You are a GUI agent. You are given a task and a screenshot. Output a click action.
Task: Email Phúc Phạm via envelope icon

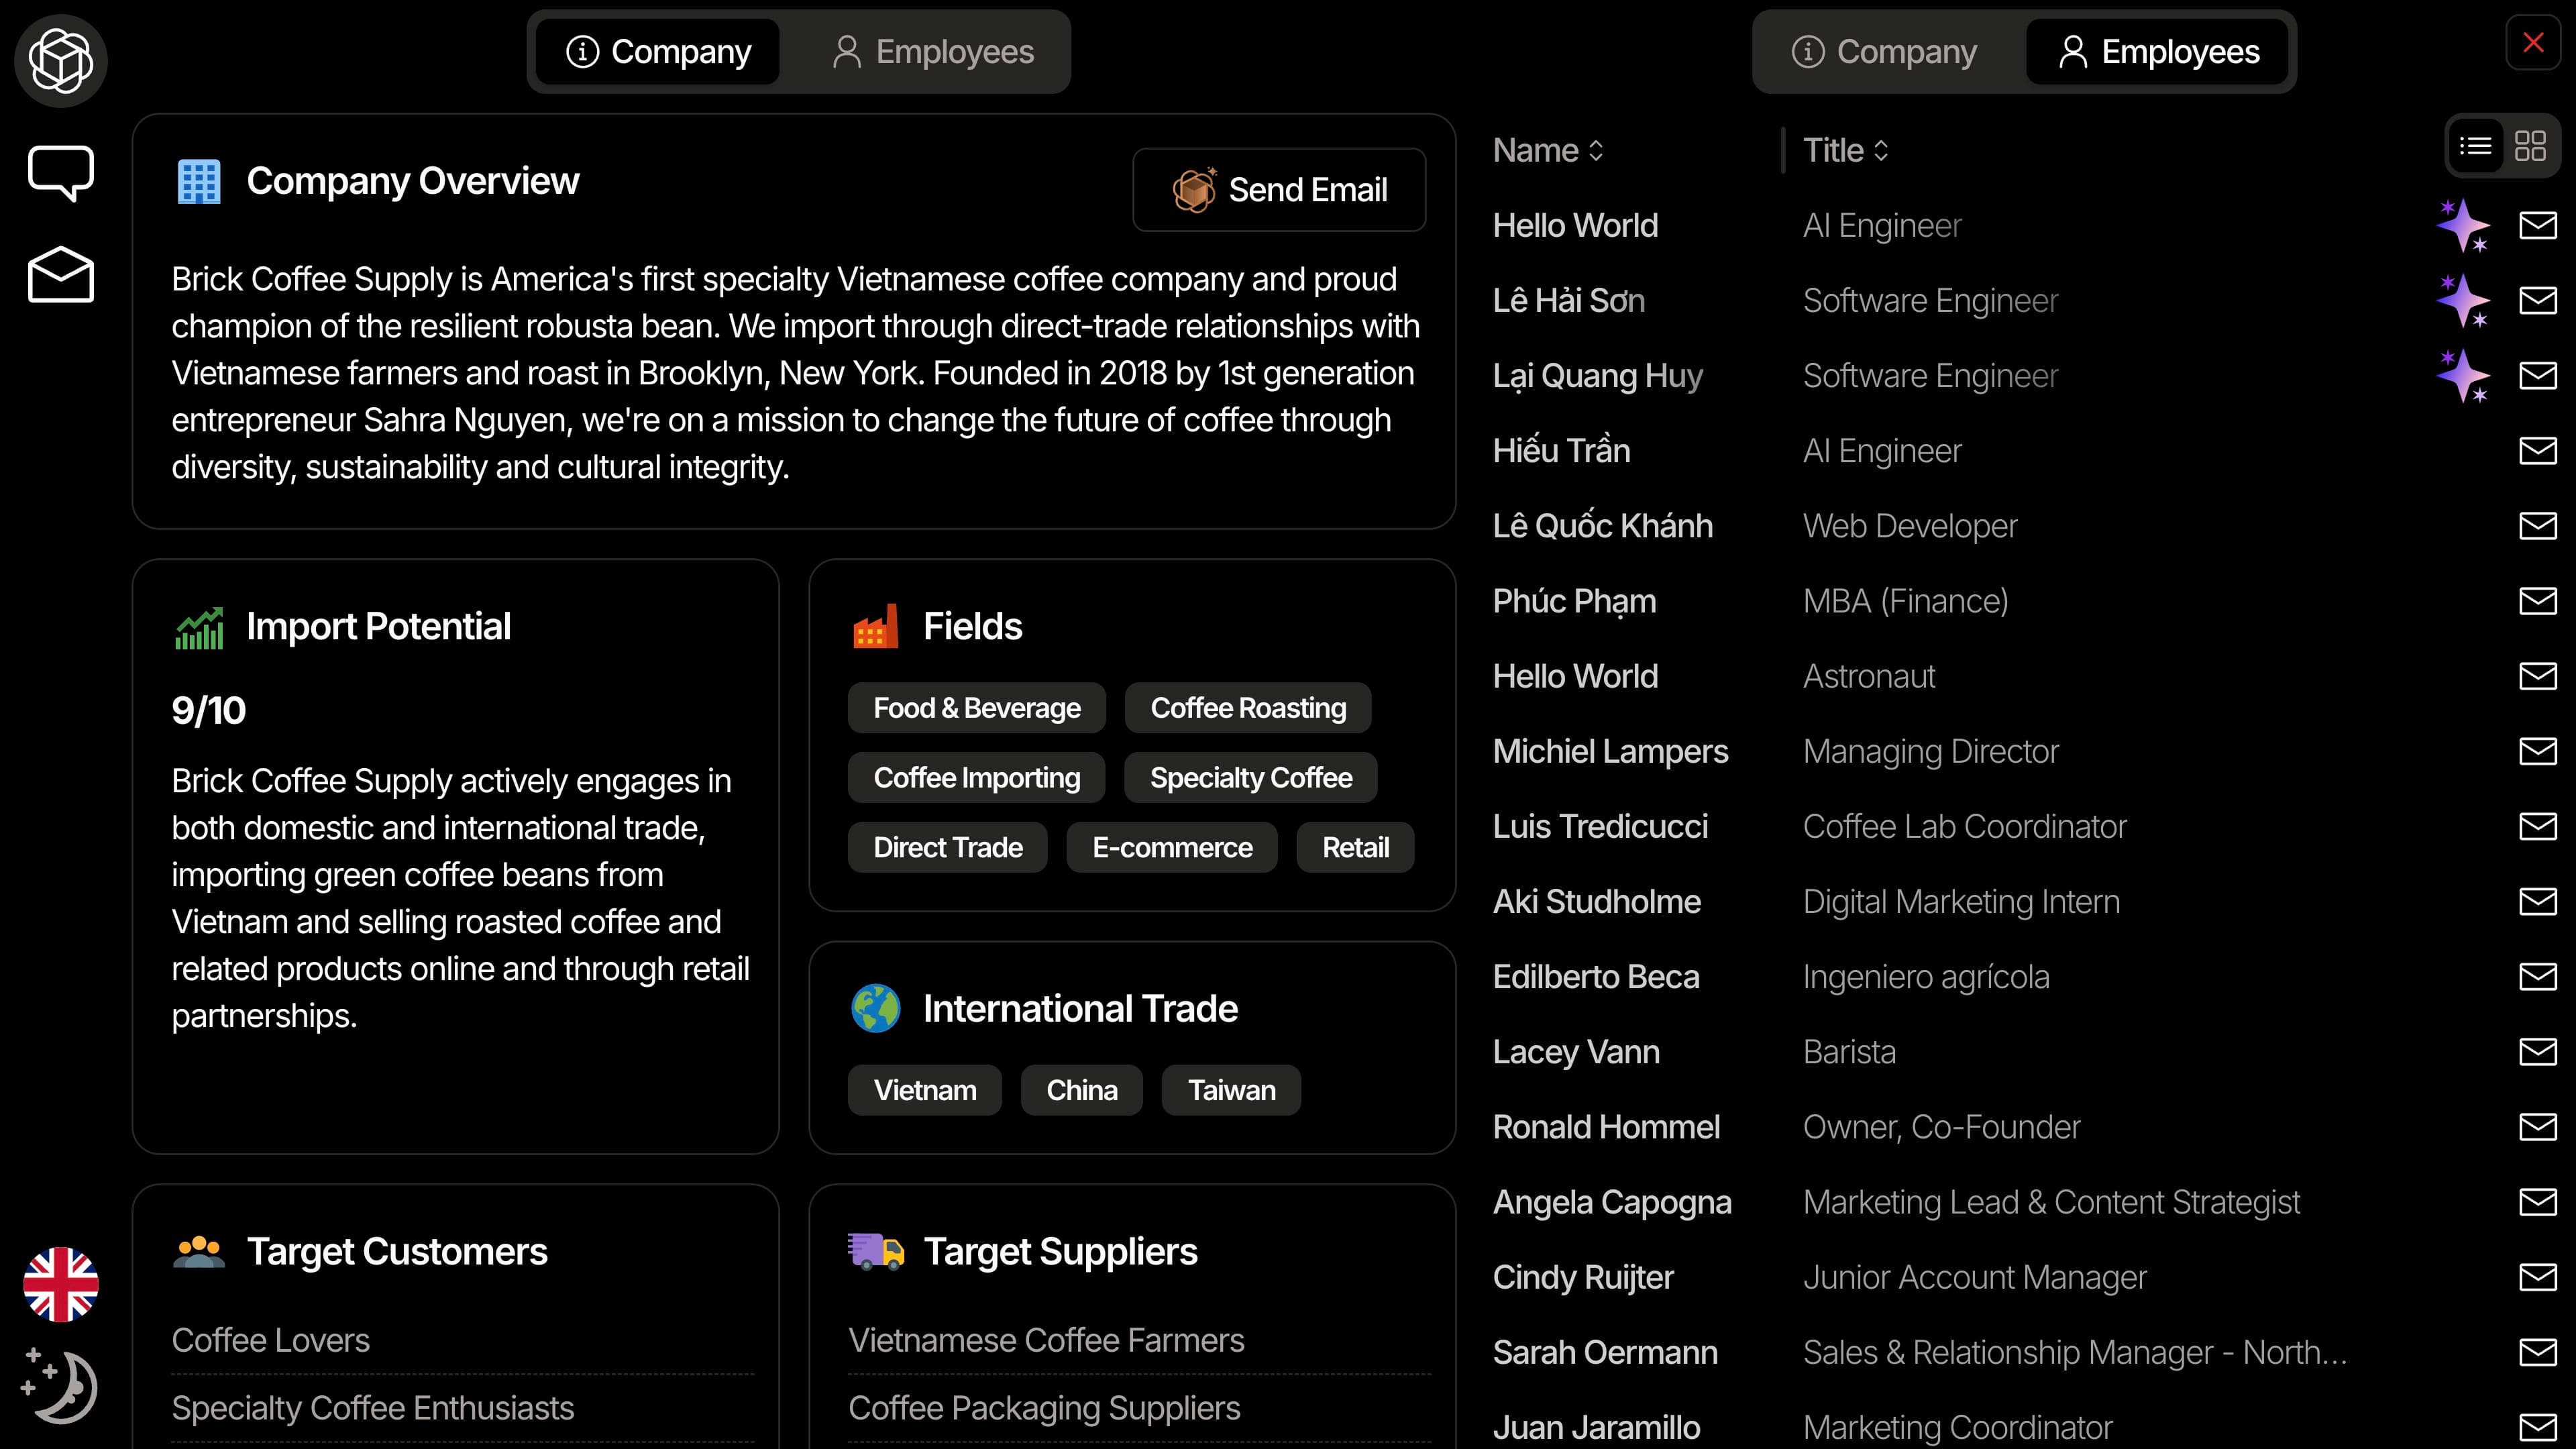coord(2537,601)
